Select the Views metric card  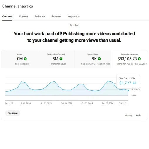pyautogui.click(x=19, y=59)
